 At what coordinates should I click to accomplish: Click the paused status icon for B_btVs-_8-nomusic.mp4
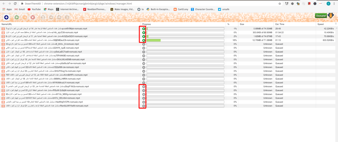click(144, 44)
